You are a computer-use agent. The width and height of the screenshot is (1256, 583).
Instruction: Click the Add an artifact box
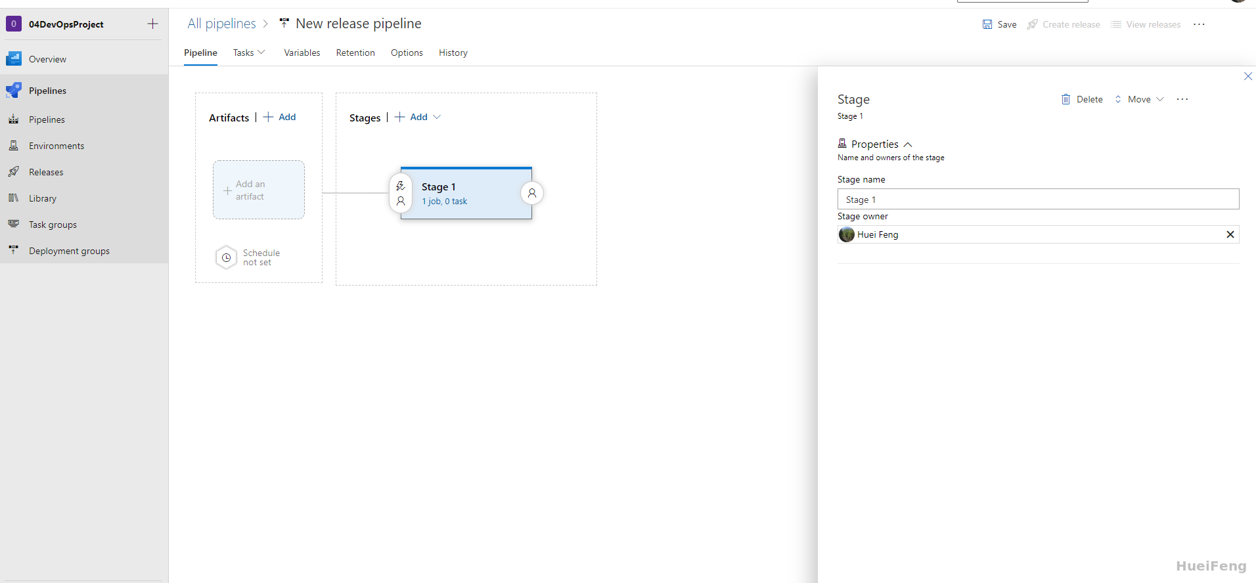tap(259, 190)
